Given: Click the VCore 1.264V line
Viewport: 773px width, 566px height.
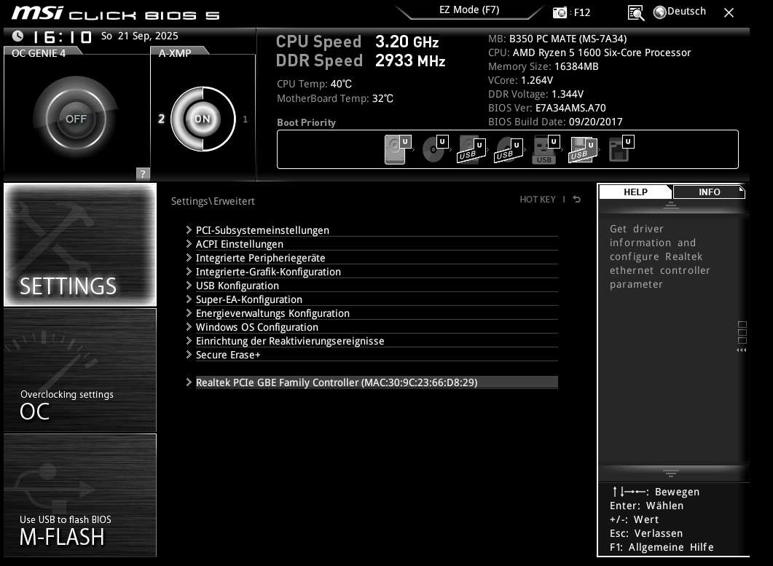Looking at the screenshot, I should (x=521, y=80).
